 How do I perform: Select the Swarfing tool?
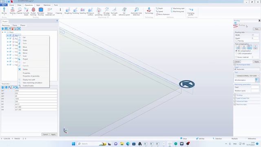82,11
